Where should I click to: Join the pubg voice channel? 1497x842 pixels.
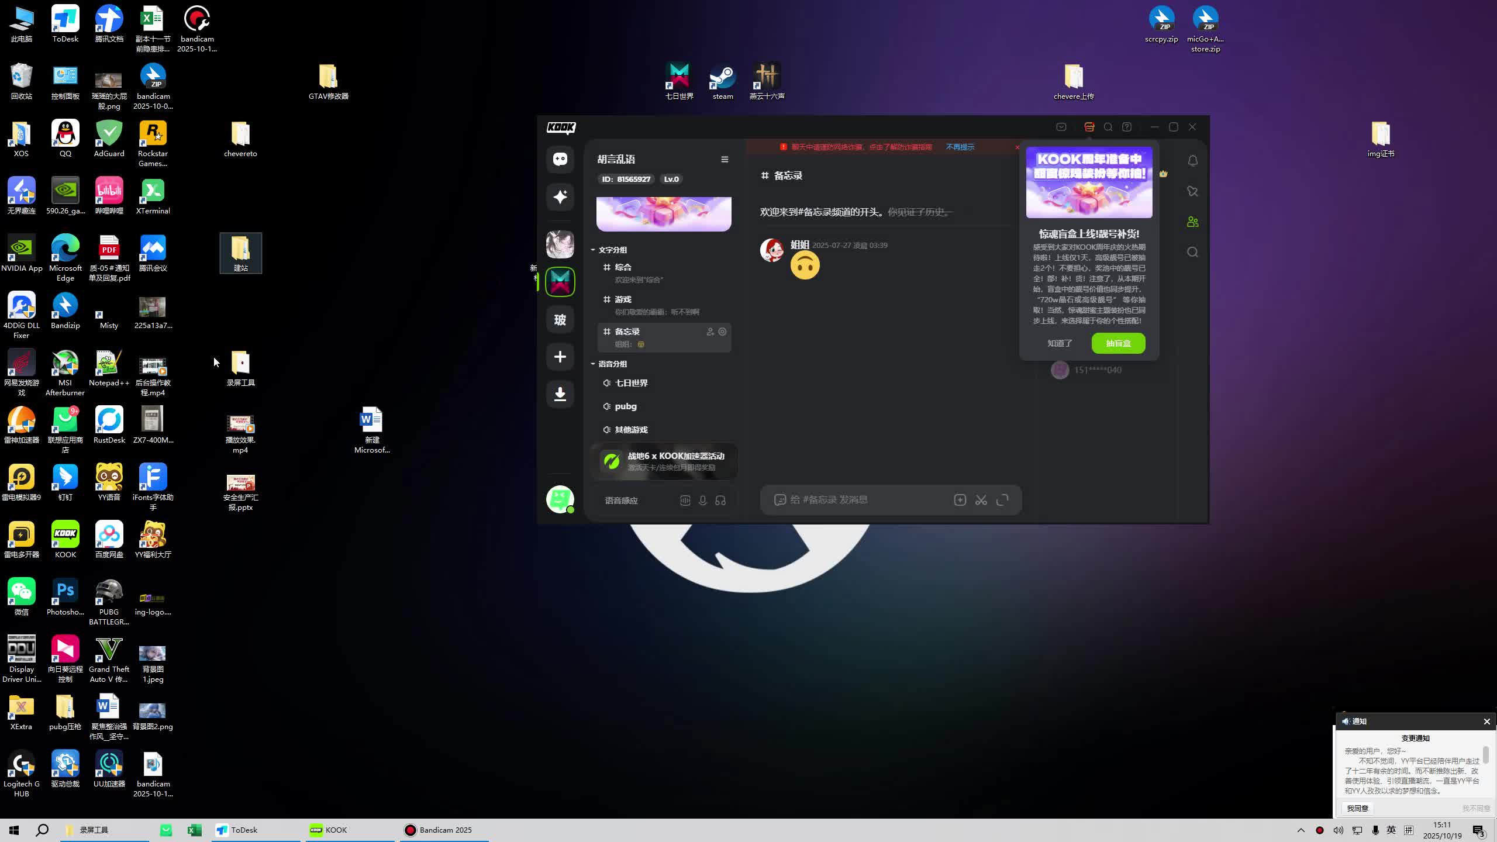625,406
